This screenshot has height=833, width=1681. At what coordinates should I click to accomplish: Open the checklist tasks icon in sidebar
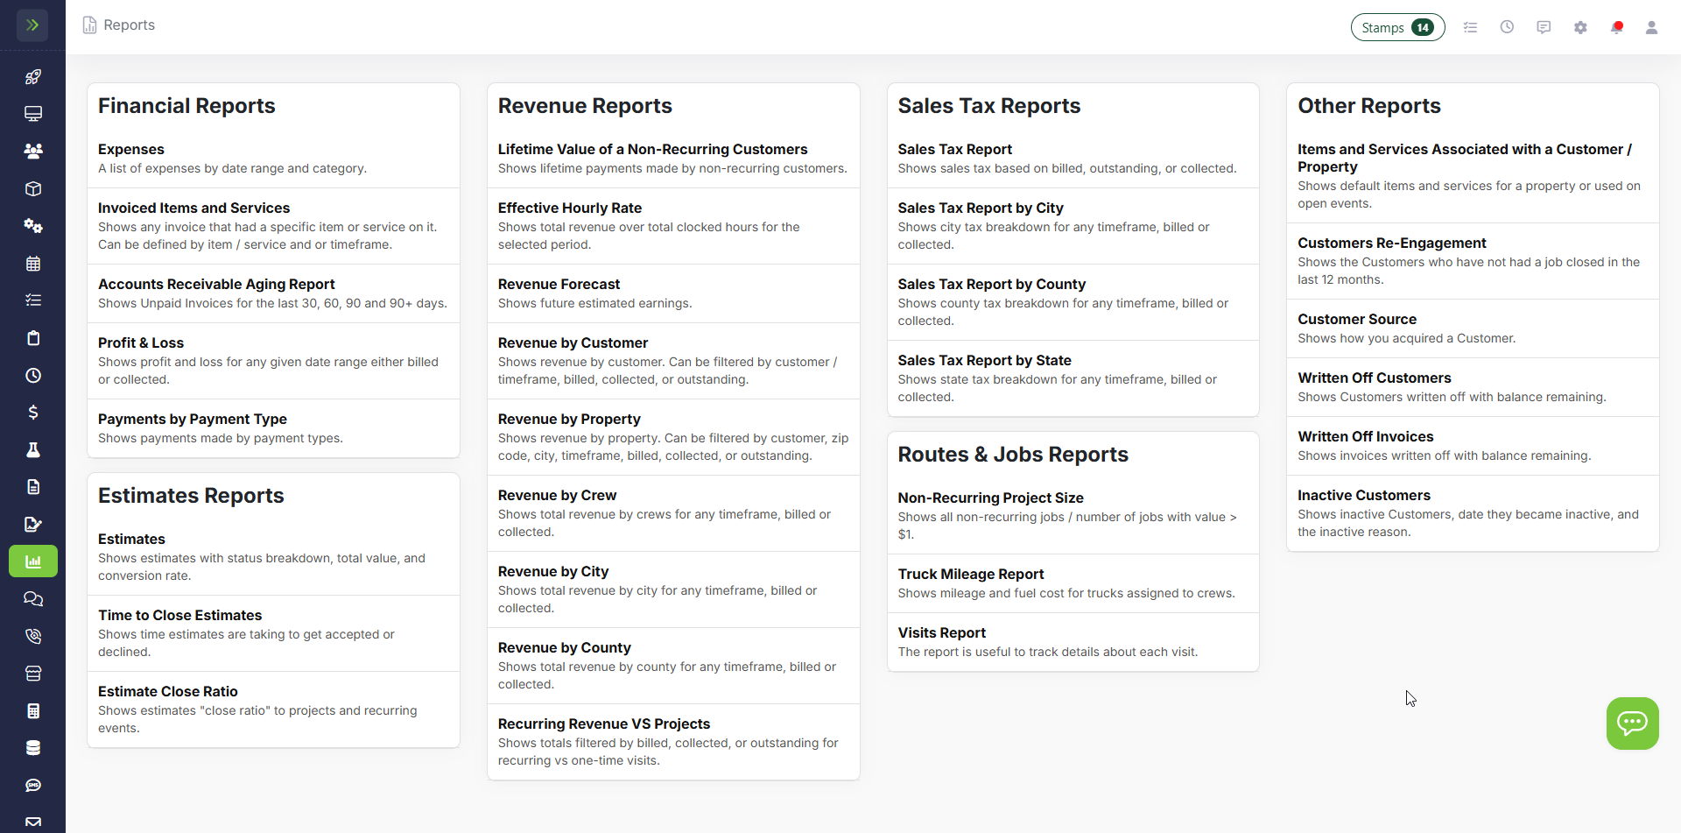(x=32, y=300)
